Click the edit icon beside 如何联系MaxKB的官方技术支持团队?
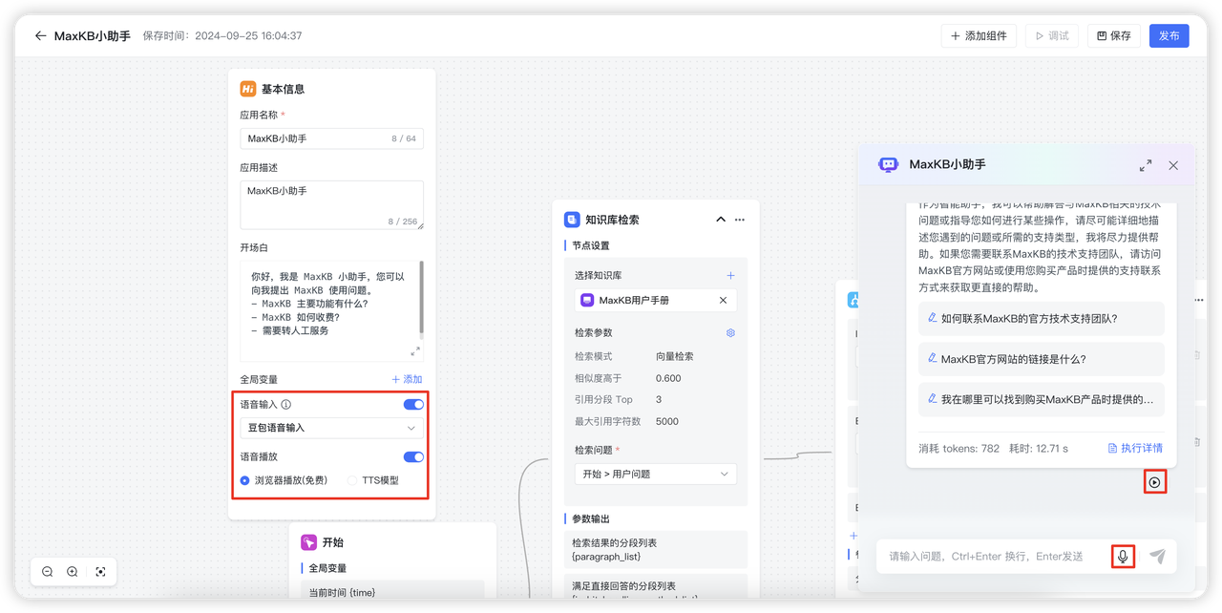This screenshot has width=1222, height=613. pos(932,318)
